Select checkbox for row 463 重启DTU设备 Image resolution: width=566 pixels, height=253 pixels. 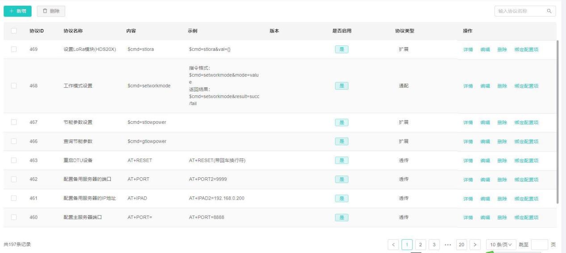pos(14,160)
